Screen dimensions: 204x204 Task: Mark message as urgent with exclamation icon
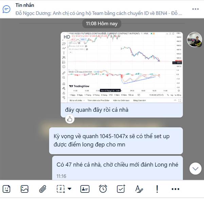pyautogui.click(x=157, y=189)
